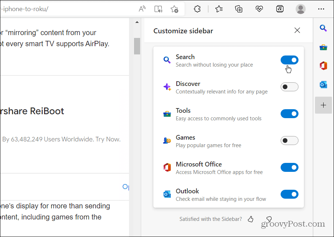Open Tools from the sidebar toolbox icon
The width and height of the screenshot is (334, 237).
(x=323, y=47)
